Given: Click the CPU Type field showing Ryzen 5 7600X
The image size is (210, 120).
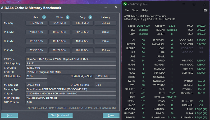Looking at the screenshot, I should click(x=71, y=59).
